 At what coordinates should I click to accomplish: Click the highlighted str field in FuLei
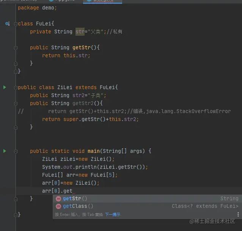pyautogui.click(x=80, y=31)
